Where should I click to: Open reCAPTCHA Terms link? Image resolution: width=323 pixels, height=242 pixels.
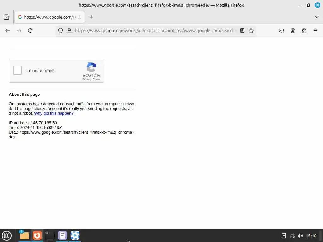[x=97, y=79]
